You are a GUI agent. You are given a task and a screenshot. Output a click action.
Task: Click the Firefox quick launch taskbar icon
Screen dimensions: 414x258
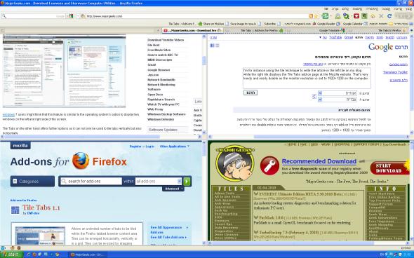[34, 254]
